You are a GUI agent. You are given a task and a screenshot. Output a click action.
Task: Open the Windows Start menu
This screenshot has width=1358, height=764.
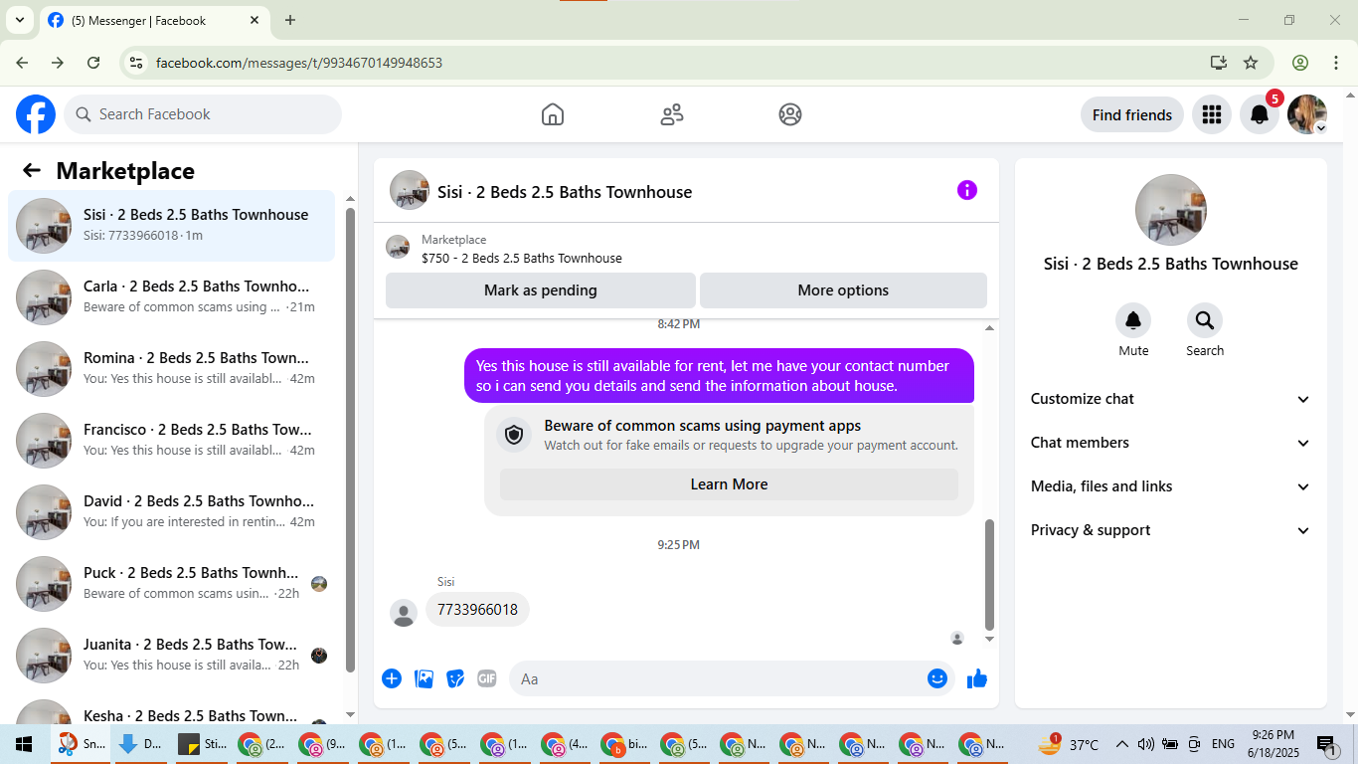[x=24, y=744]
